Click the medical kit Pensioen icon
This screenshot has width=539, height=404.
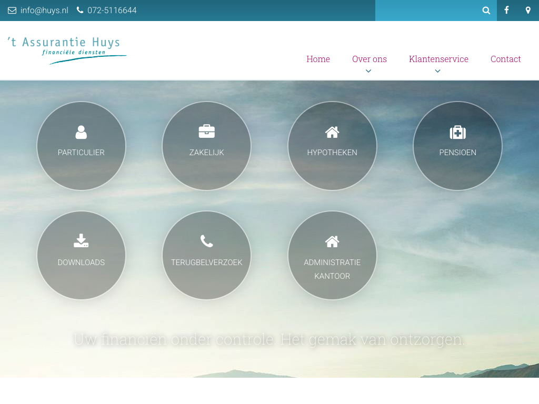[x=457, y=132]
